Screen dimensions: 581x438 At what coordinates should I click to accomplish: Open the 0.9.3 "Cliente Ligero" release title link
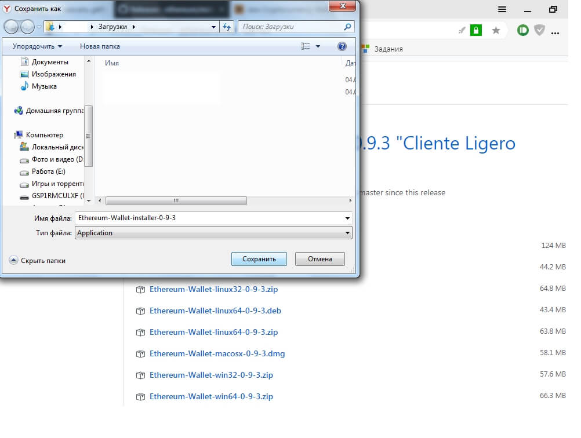(x=437, y=143)
